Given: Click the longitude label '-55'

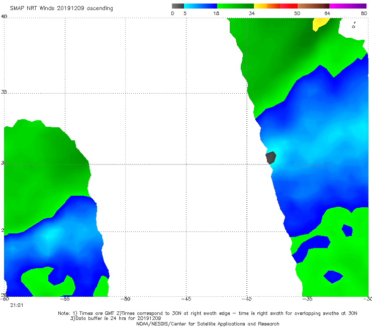Looking at the screenshot, I should click(x=65, y=299).
